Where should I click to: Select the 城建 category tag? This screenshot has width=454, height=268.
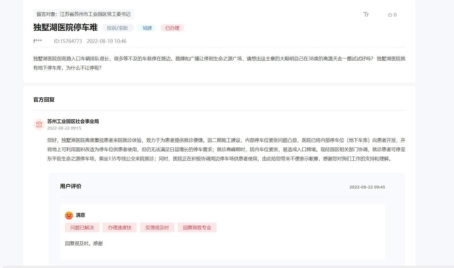coord(147,28)
